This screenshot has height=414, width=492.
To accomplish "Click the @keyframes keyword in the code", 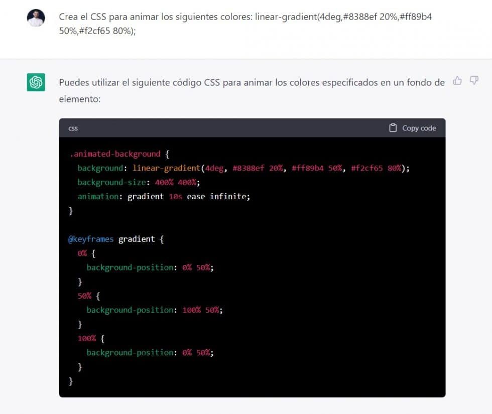I will point(90,239).
